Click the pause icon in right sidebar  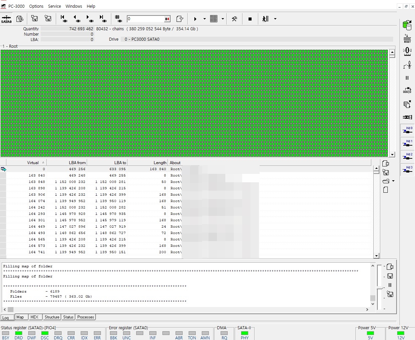(407, 78)
